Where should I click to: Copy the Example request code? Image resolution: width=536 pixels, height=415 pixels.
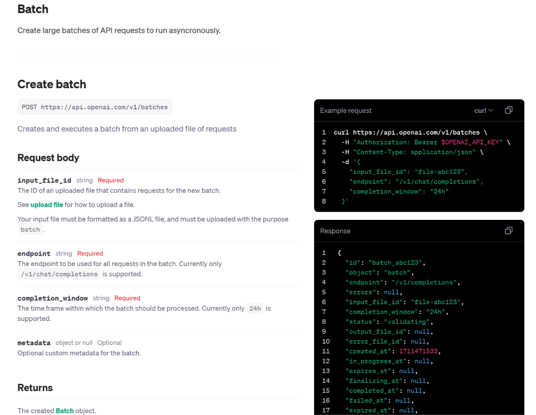coord(508,110)
